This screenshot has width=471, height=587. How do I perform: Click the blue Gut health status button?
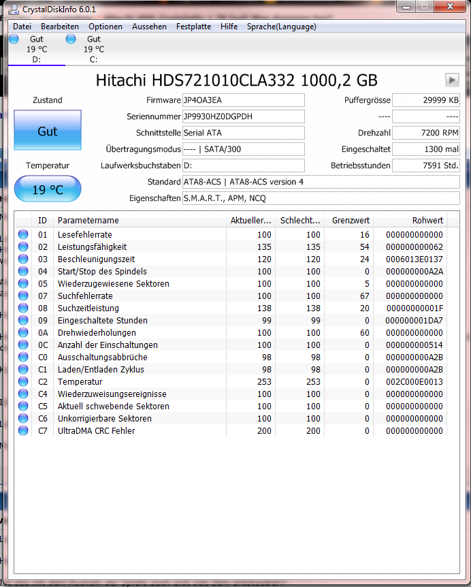(x=48, y=130)
